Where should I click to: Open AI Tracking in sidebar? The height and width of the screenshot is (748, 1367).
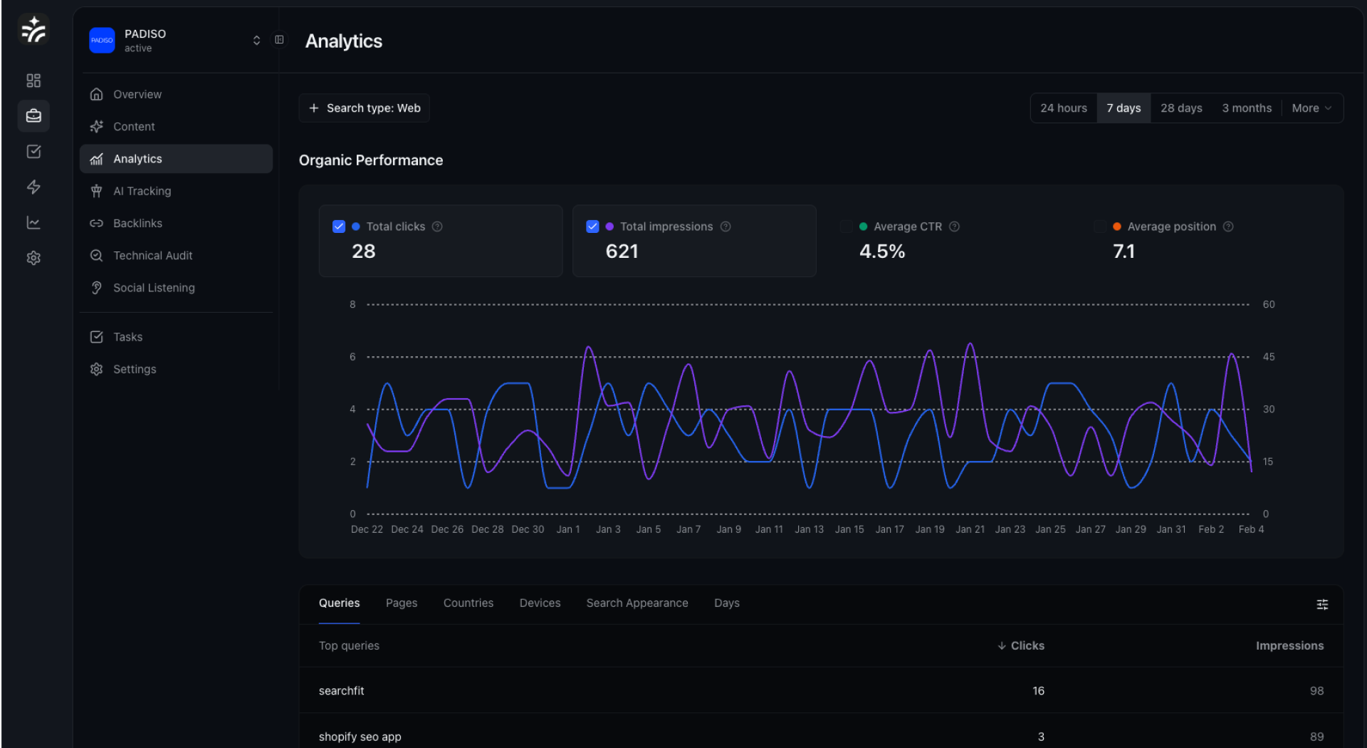pyautogui.click(x=142, y=191)
